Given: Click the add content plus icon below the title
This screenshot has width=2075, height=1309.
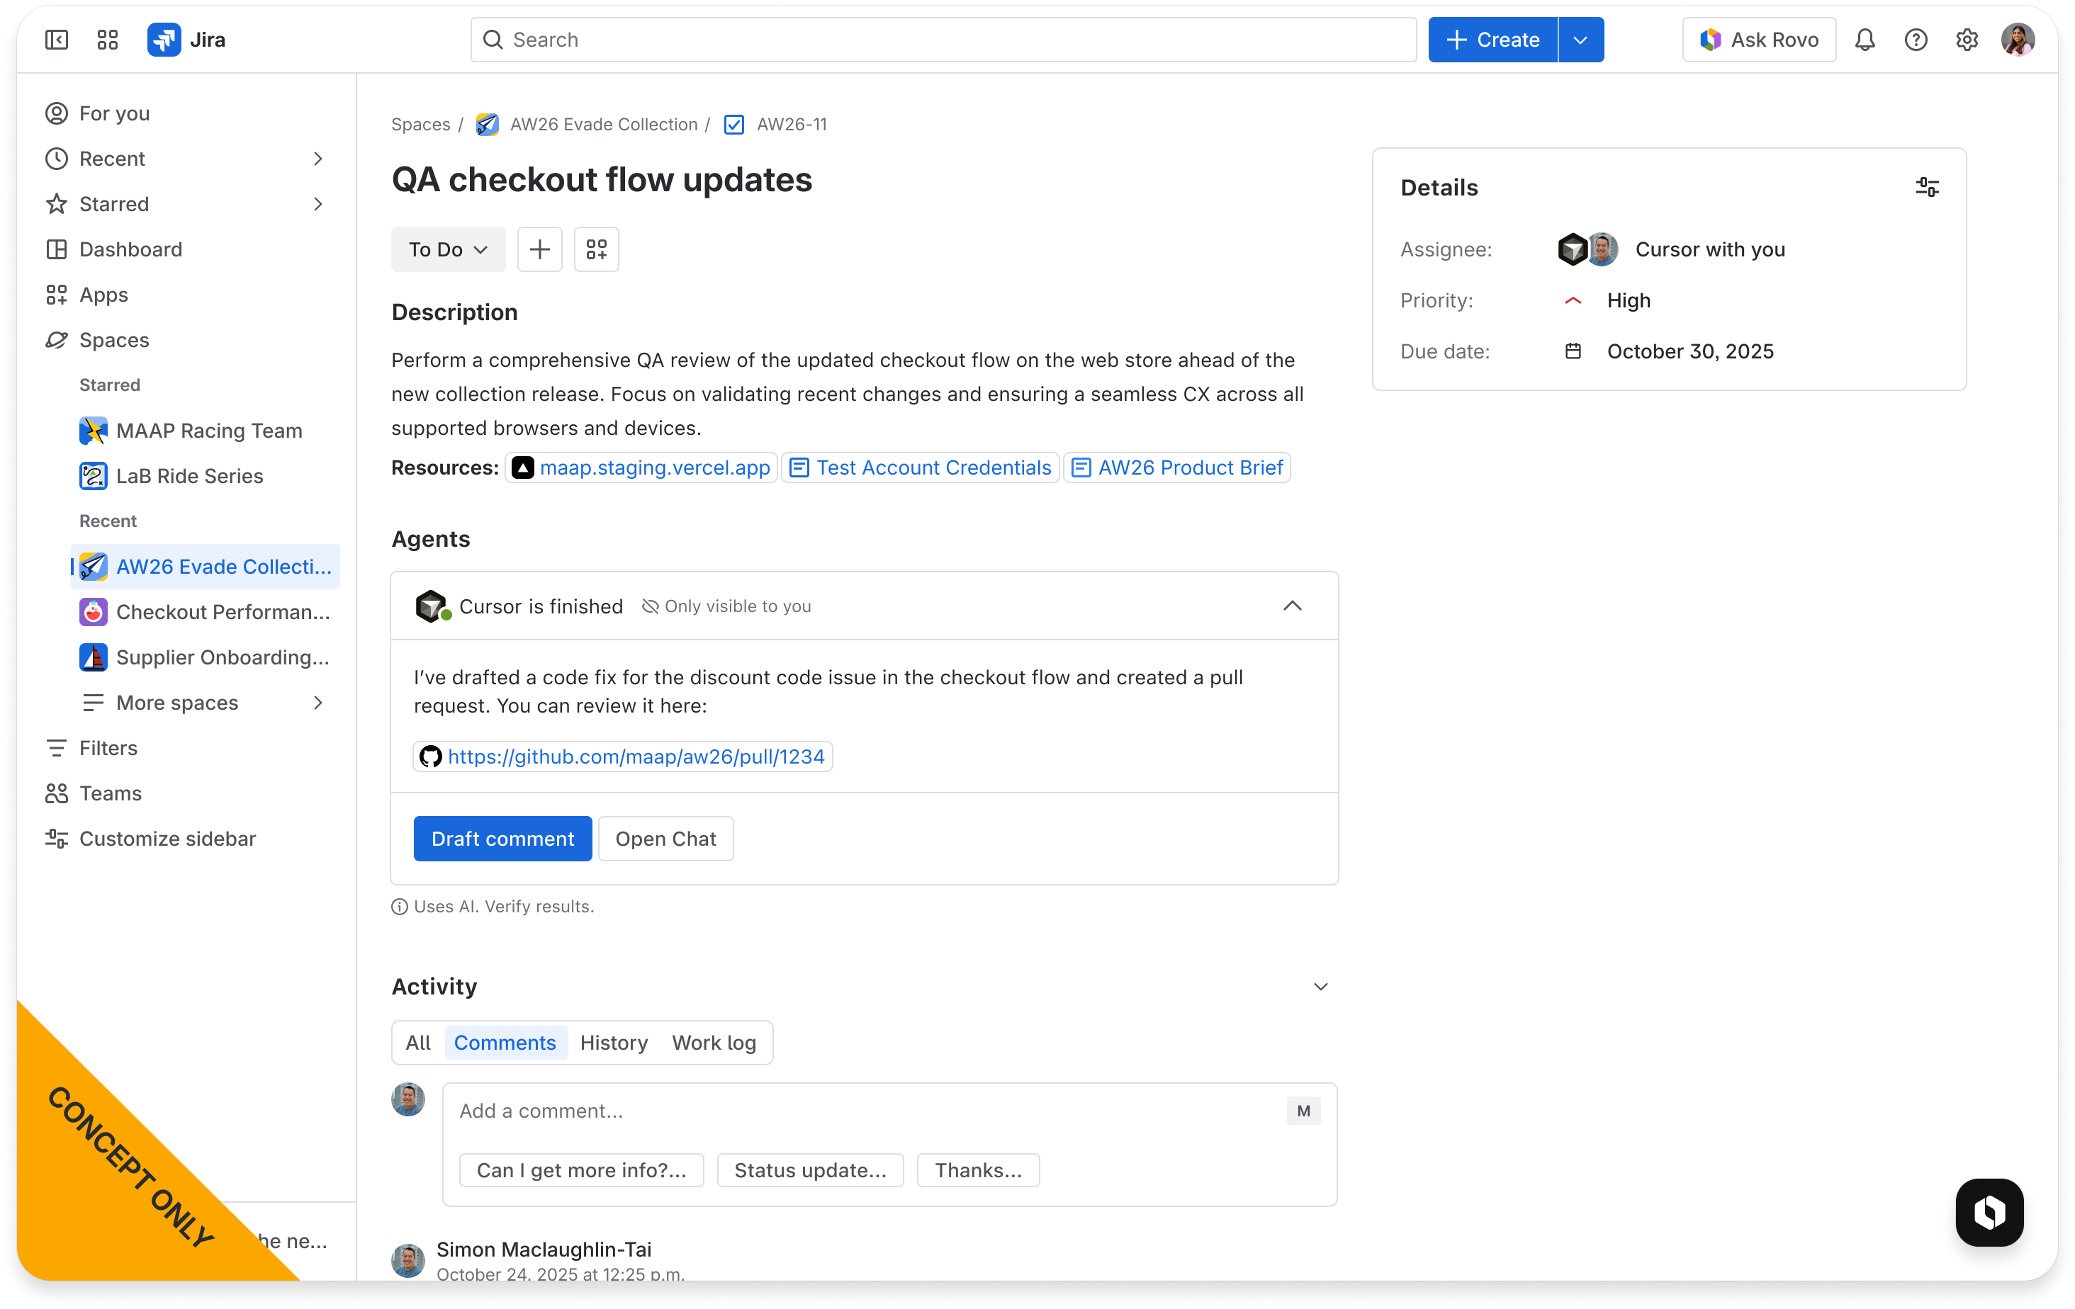Looking at the screenshot, I should [539, 249].
